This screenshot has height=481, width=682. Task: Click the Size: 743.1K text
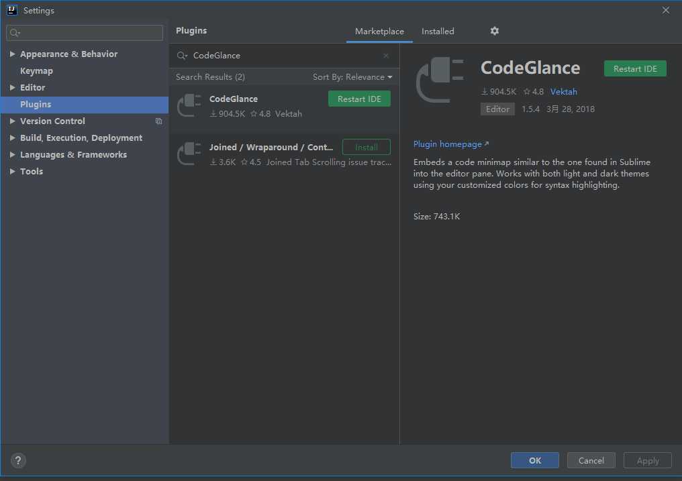(x=436, y=217)
